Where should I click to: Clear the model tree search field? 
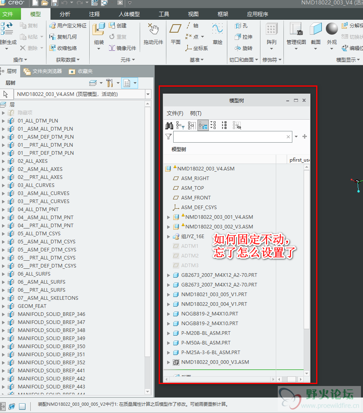coord(288,137)
